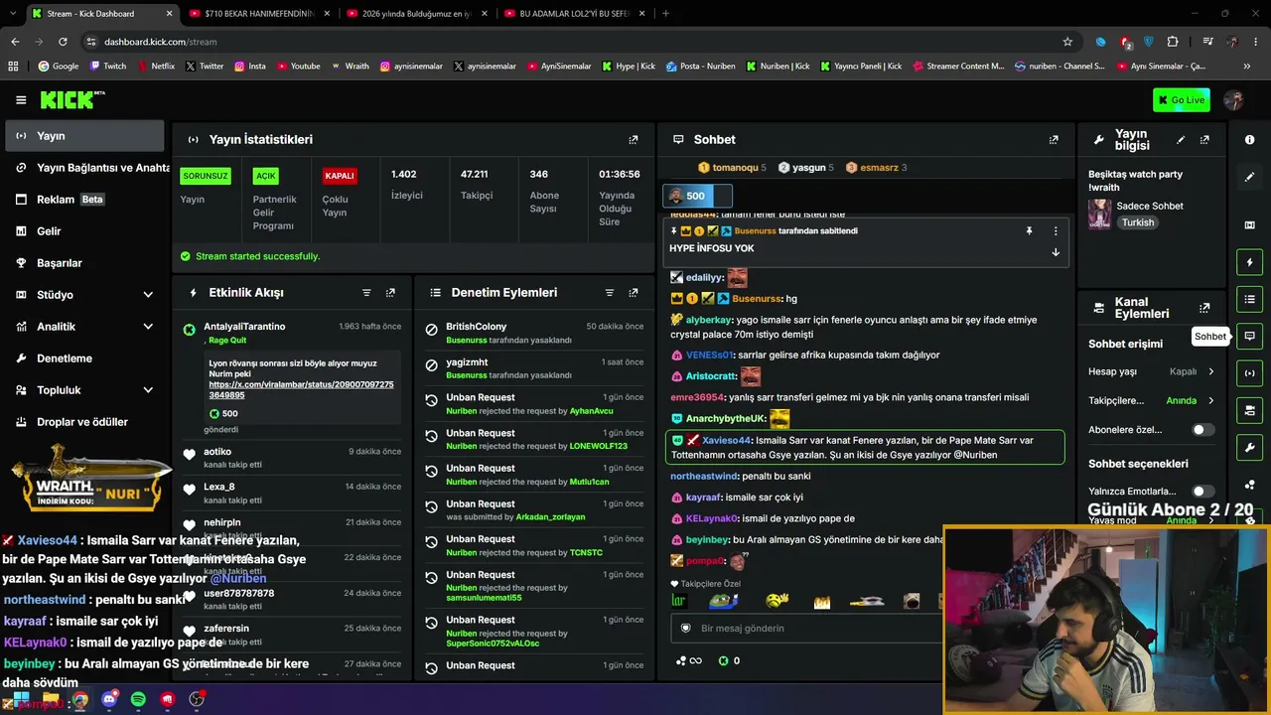Open a new browser tab
This screenshot has width=1271, height=715.
click(665, 14)
